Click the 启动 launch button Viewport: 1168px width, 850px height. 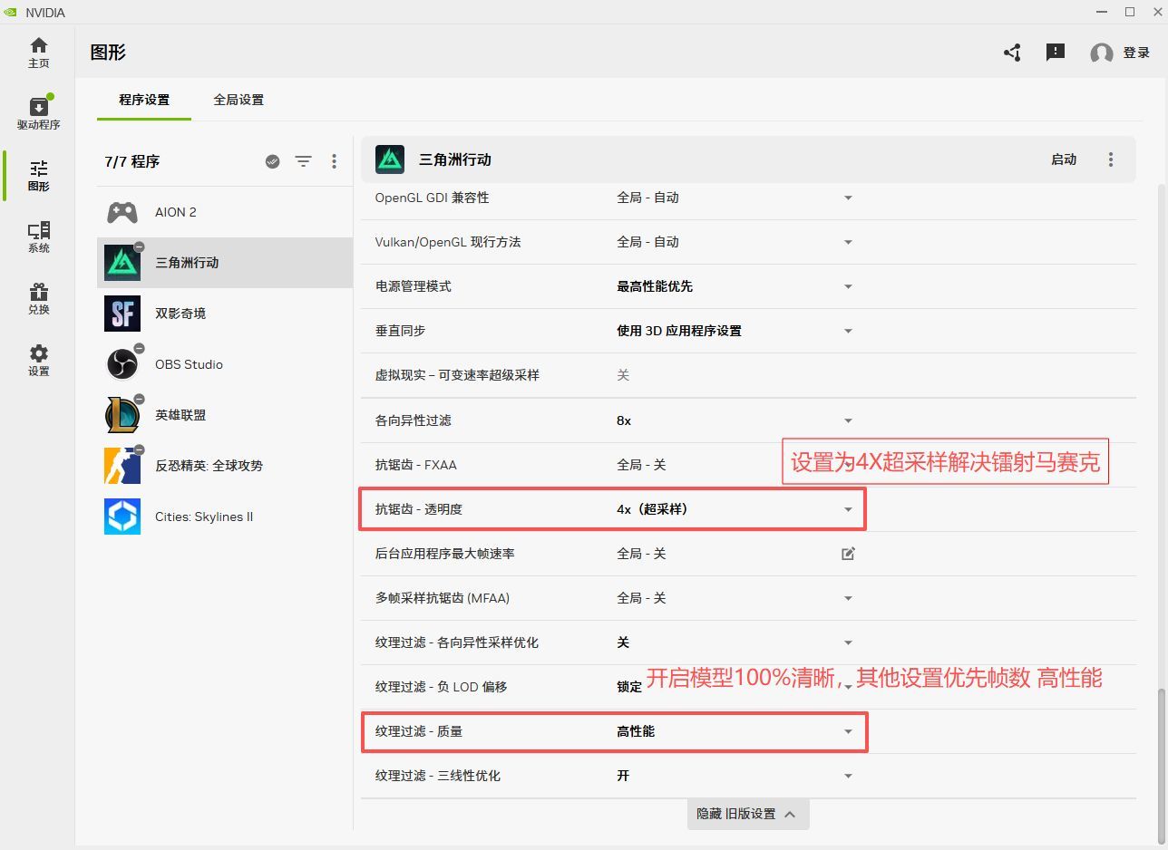tap(1064, 159)
